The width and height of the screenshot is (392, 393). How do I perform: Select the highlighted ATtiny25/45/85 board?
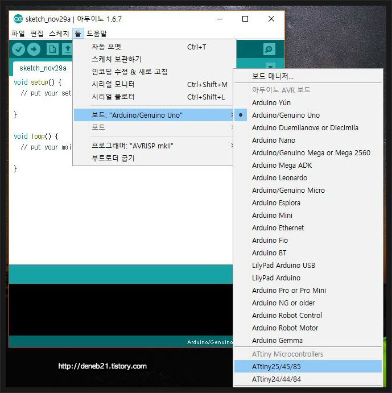coord(308,366)
